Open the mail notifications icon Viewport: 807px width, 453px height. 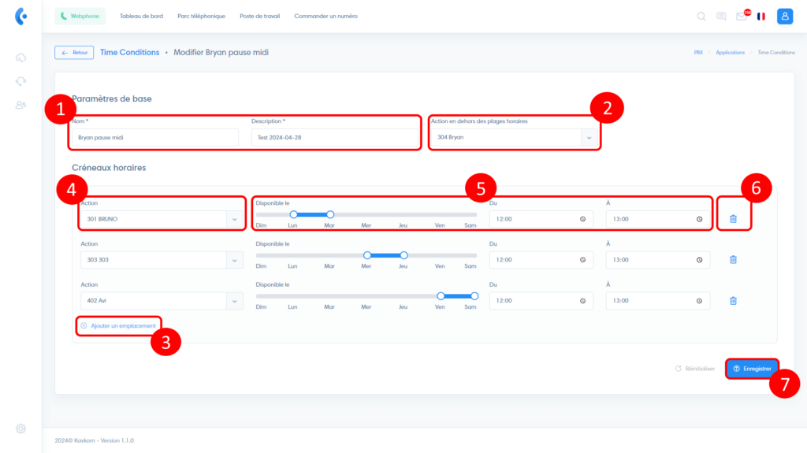click(742, 16)
